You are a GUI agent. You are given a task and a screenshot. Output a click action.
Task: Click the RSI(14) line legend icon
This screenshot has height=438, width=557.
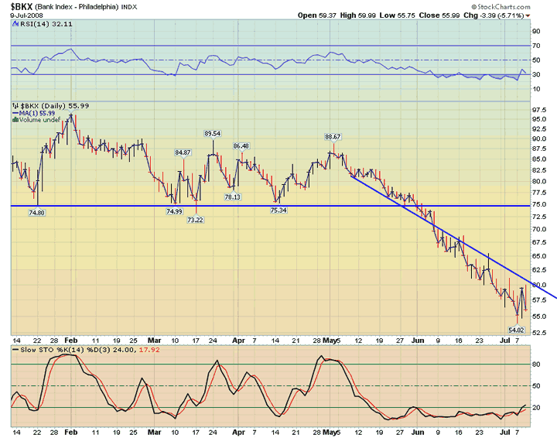pos(15,24)
